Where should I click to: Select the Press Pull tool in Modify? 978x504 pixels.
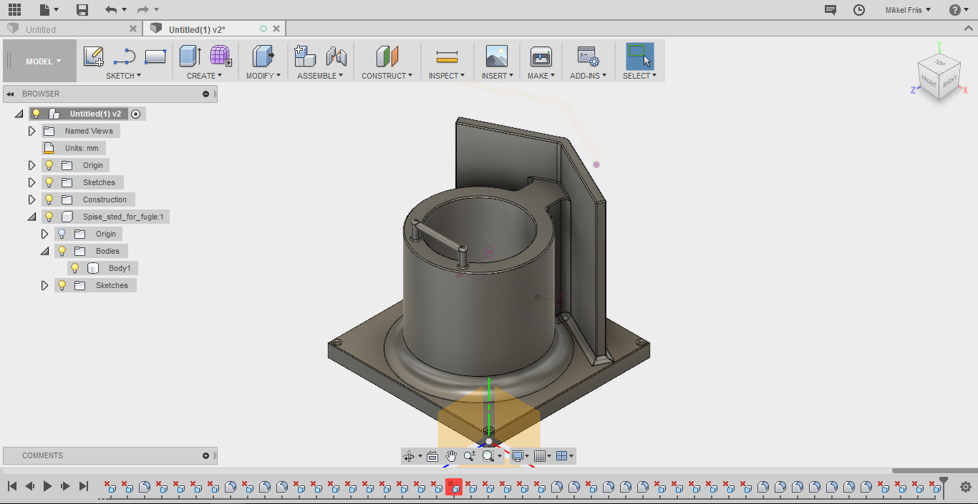click(263, 56)
